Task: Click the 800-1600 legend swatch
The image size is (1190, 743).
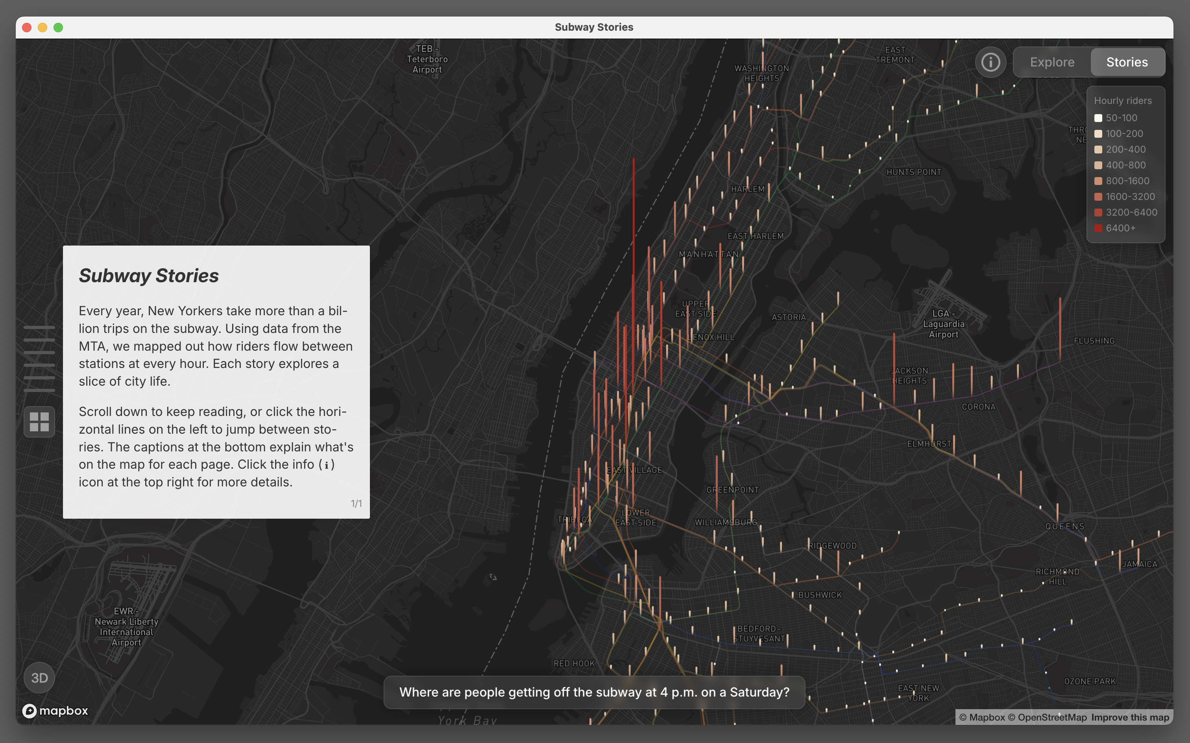Action: [x=1098, y=181]
